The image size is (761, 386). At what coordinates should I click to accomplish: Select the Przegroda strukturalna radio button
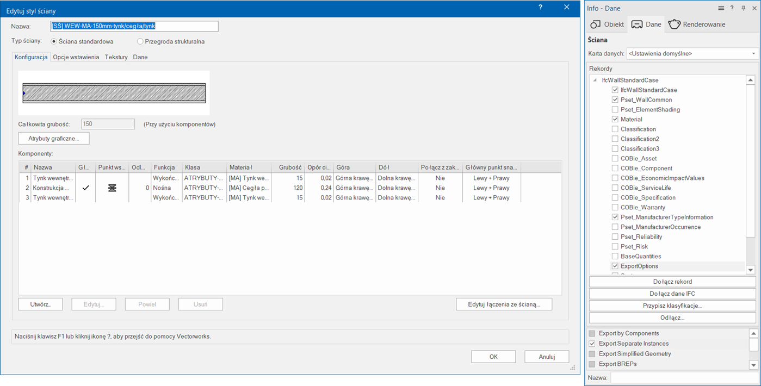point(140,41)
